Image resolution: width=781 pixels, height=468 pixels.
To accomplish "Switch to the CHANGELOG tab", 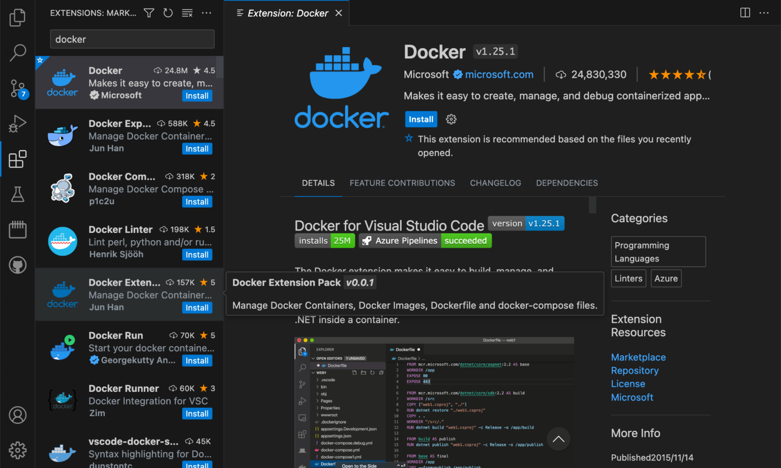I will (x=495, y=183).
